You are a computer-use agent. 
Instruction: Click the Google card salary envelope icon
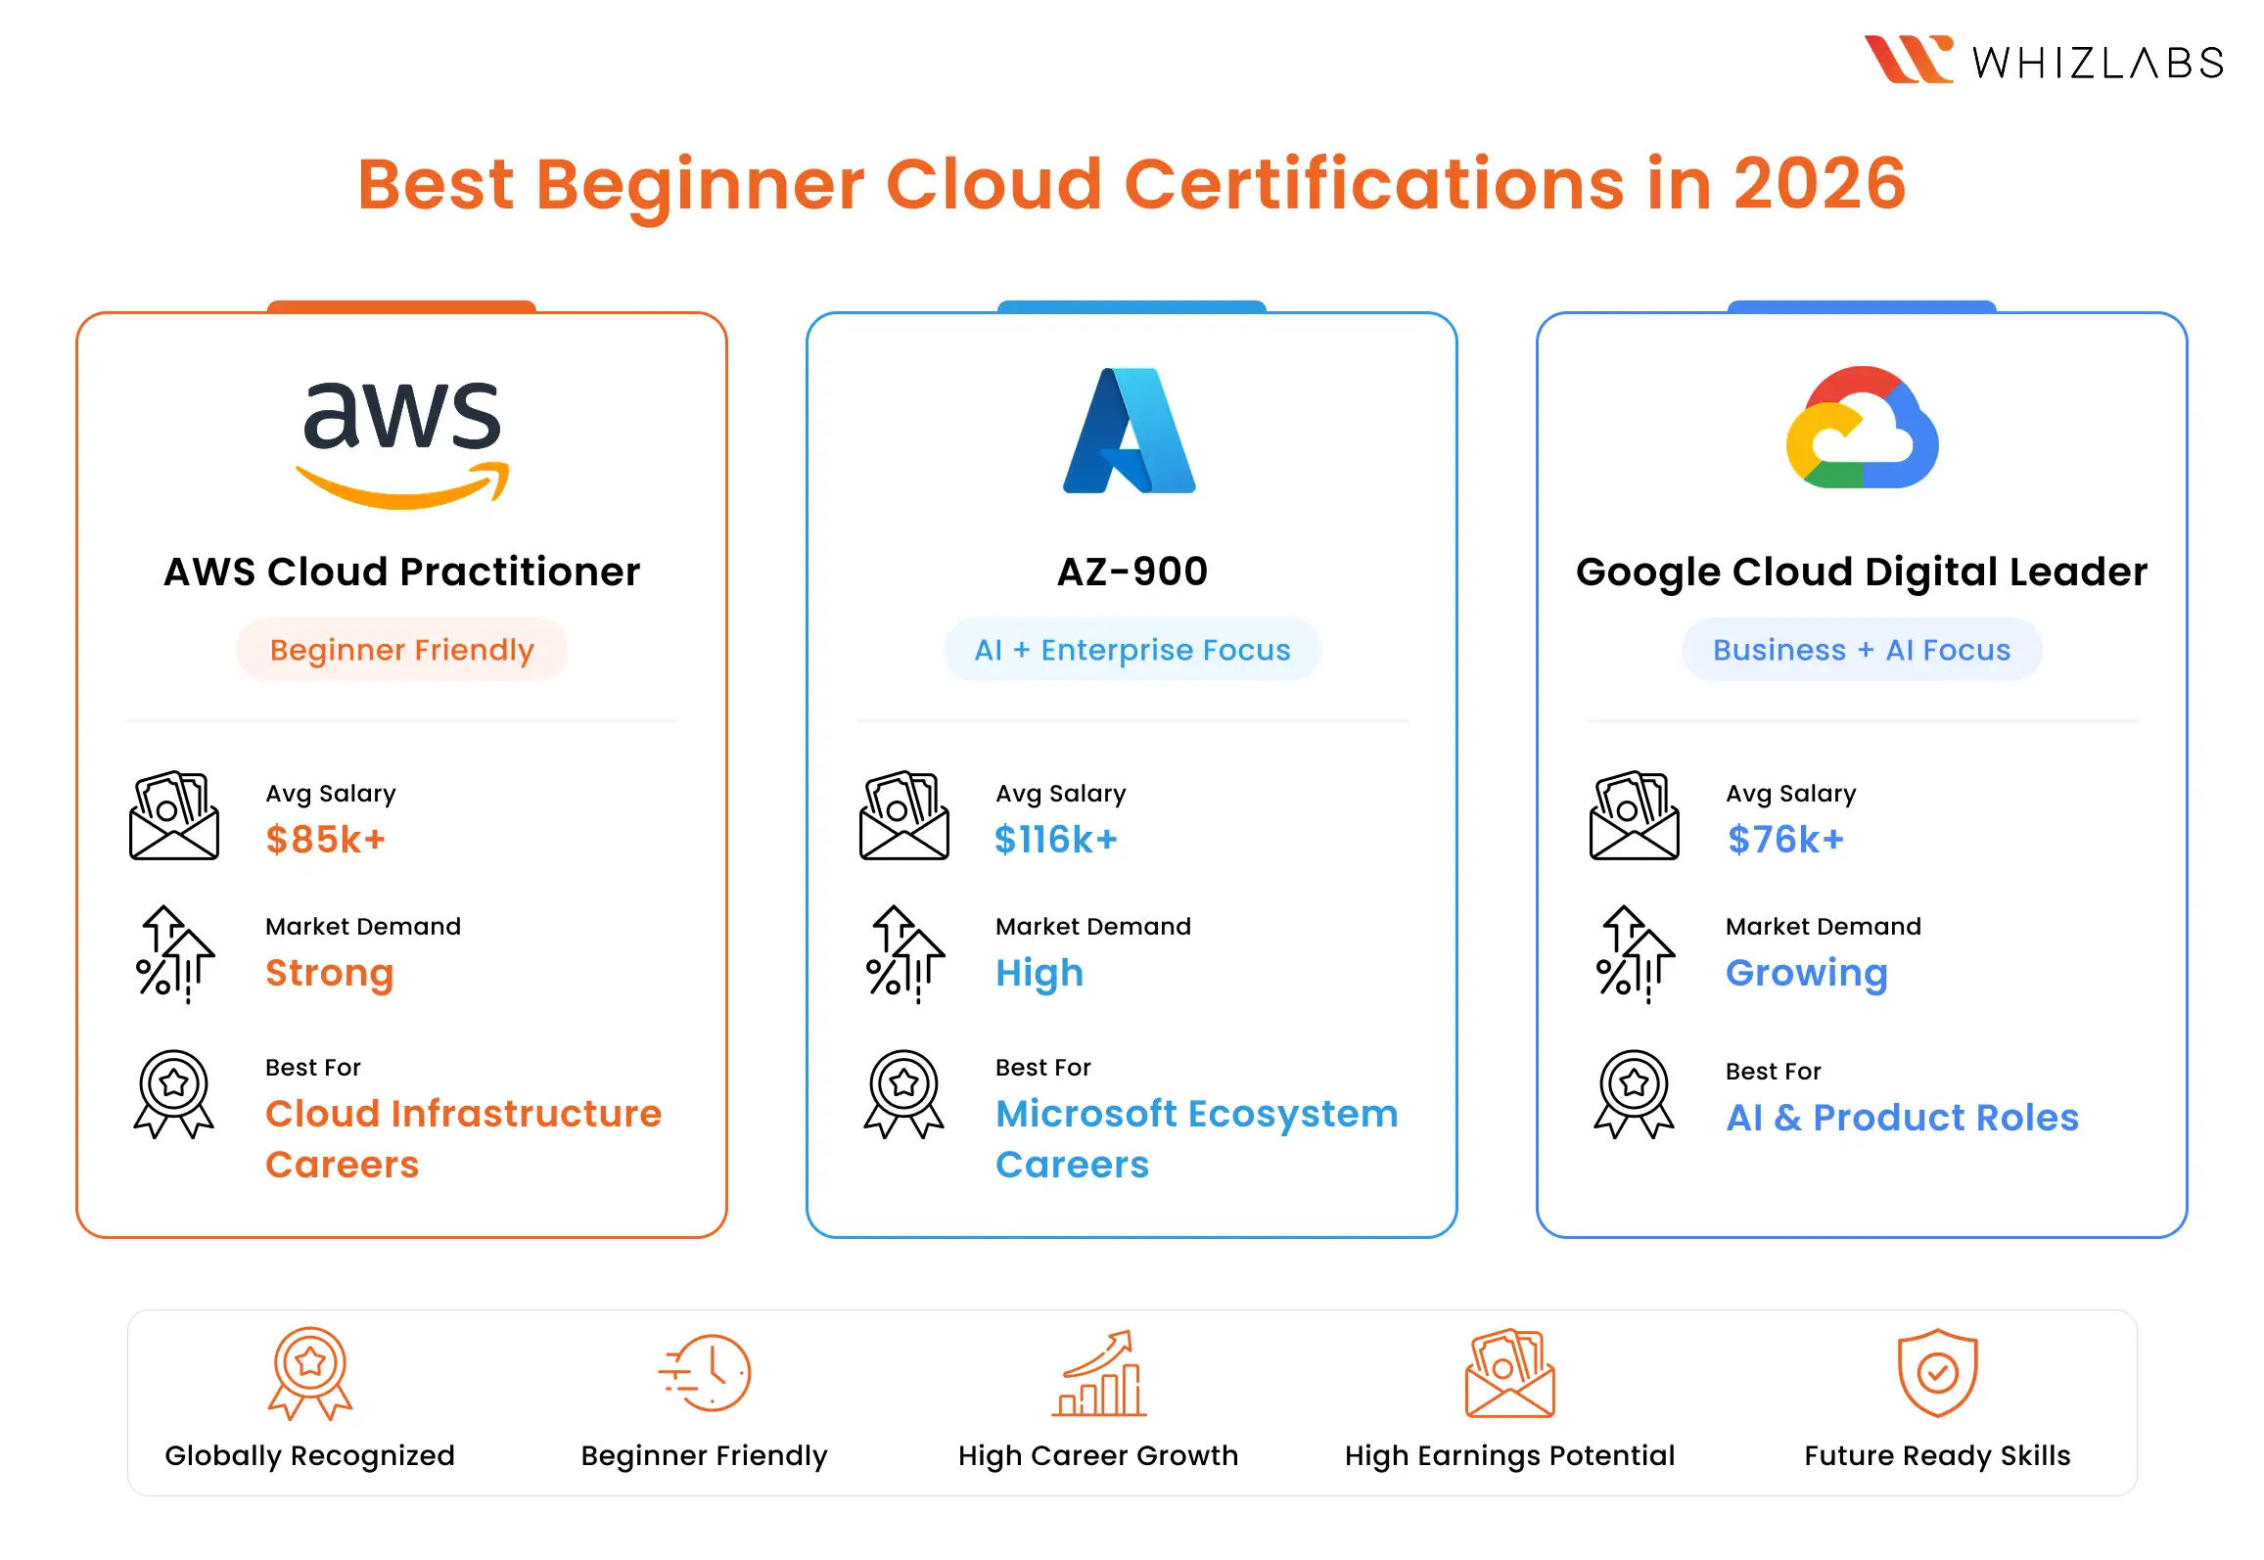[1635, 815]
